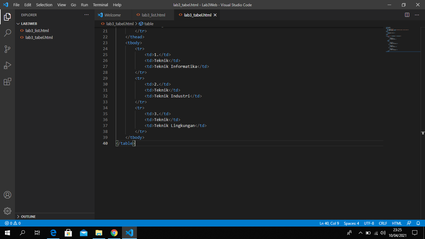The height and width of the screenshot is (239, 425).
Task: Open the Windows Start menu
Action: click(x=7, y=233)
